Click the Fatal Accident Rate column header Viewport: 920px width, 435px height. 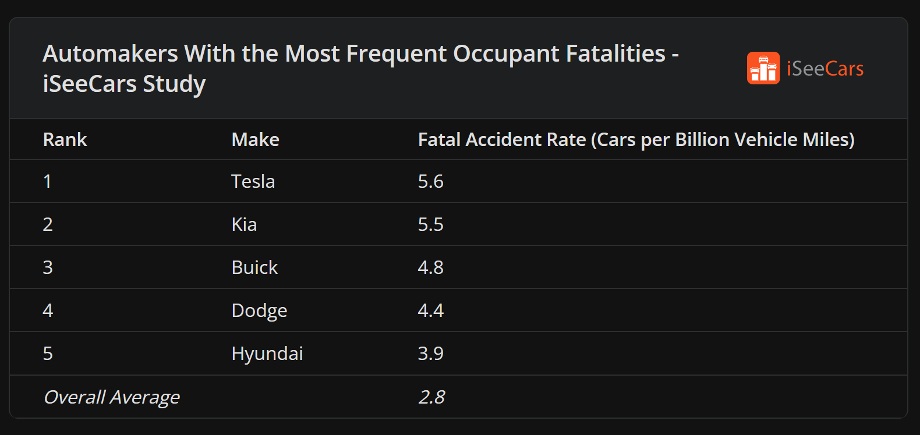tap(636, 140)
